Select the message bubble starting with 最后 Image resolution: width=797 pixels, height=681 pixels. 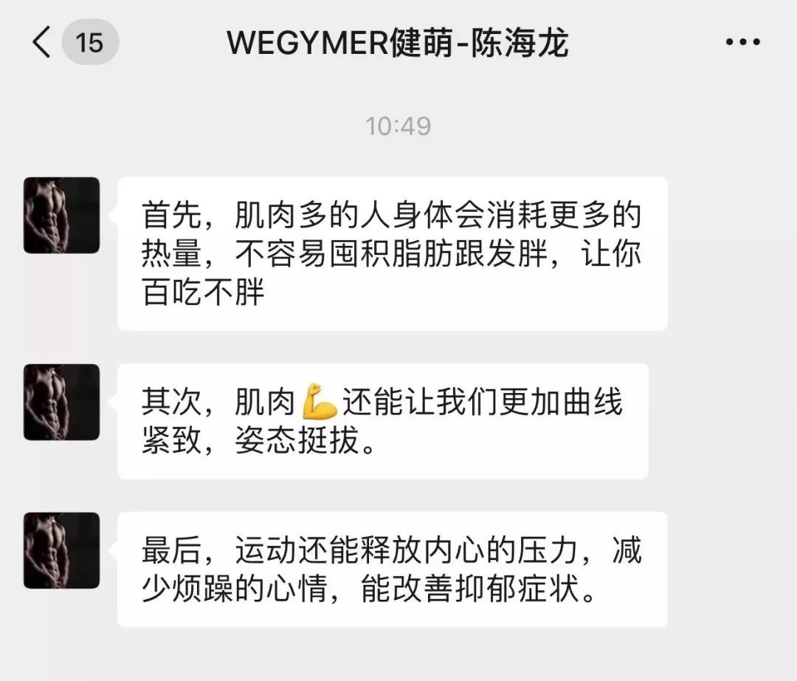click(x=393, y=569)
